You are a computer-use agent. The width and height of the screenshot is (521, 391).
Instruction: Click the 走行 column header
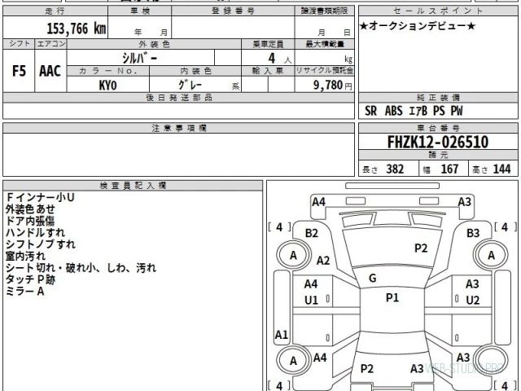(55, 11)
